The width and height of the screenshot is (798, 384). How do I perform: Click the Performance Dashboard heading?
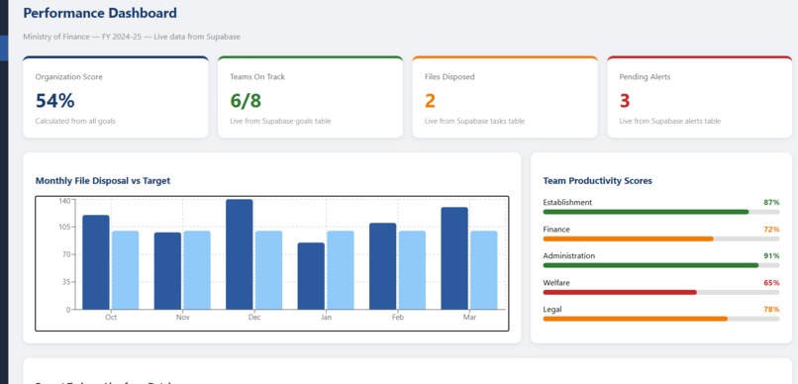coord(100,13)
